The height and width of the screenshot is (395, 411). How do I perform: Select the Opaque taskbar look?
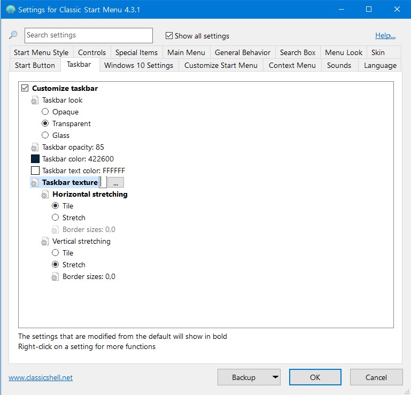click(x=45, y=112)
